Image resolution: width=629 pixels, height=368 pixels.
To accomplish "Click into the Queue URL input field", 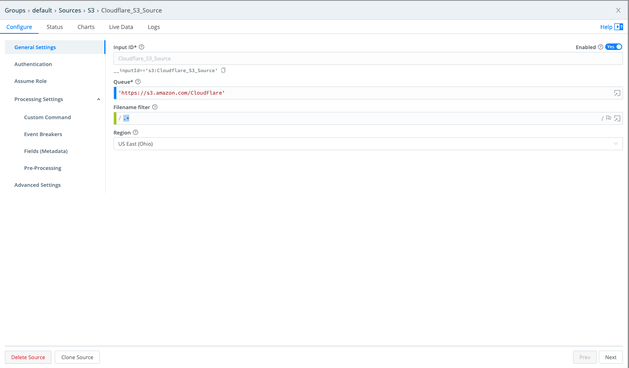I will tap(362, 93).
